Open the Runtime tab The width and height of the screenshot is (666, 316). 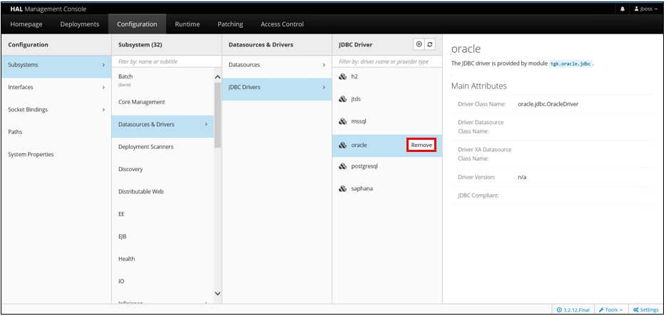188,24
